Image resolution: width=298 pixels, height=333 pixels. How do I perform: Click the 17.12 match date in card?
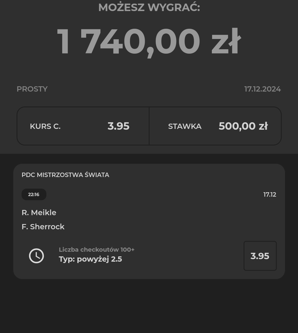pos(270,194)
